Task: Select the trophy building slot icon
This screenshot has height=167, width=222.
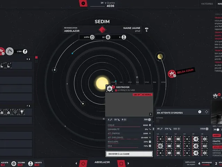Action: click(x=22, y=112)
